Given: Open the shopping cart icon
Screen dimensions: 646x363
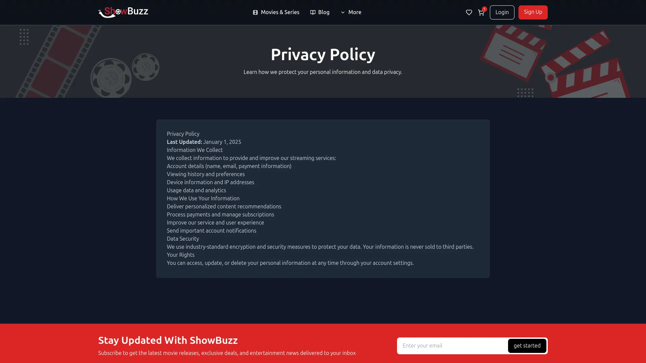Looking at the screenshot, I should 481,13.
